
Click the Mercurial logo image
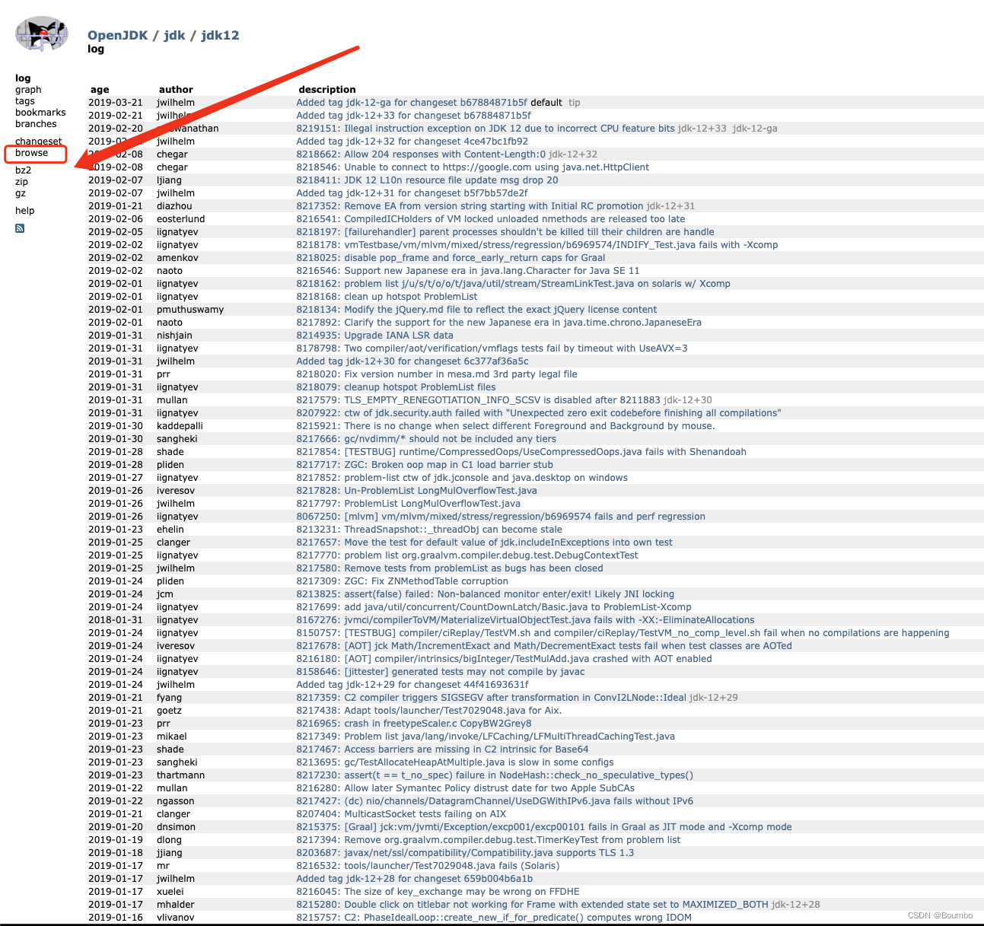[x=42, y=34]
